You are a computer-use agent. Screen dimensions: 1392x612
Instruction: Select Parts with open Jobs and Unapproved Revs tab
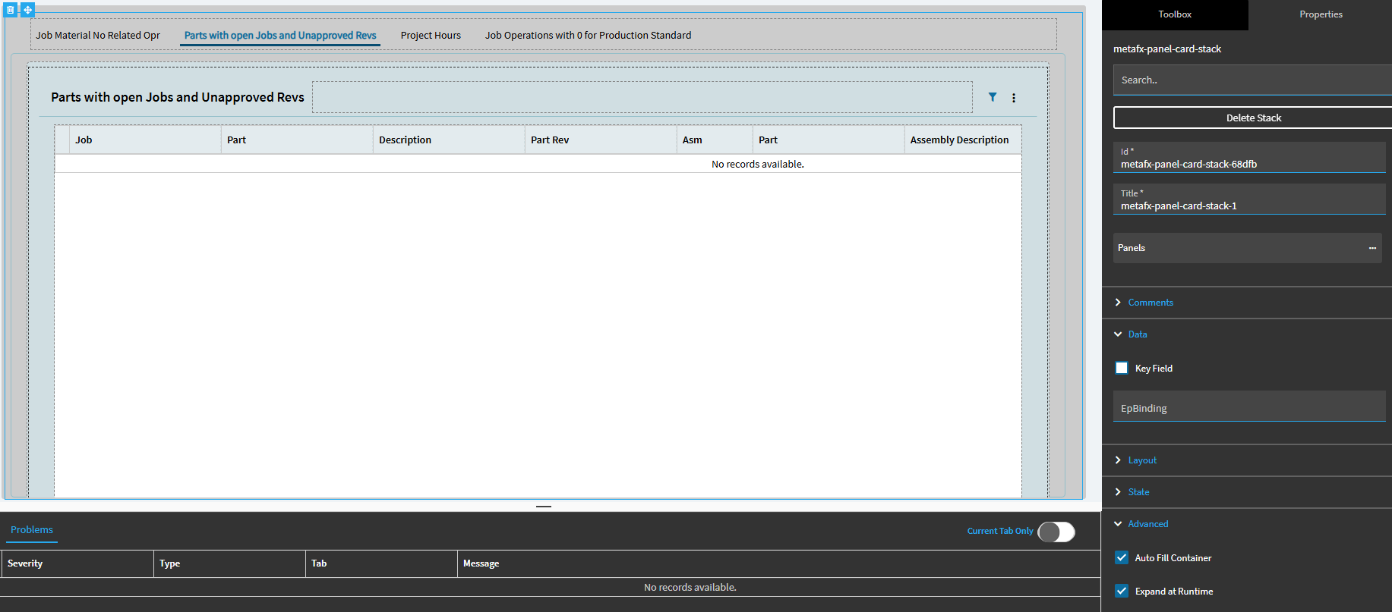[280, 35]
